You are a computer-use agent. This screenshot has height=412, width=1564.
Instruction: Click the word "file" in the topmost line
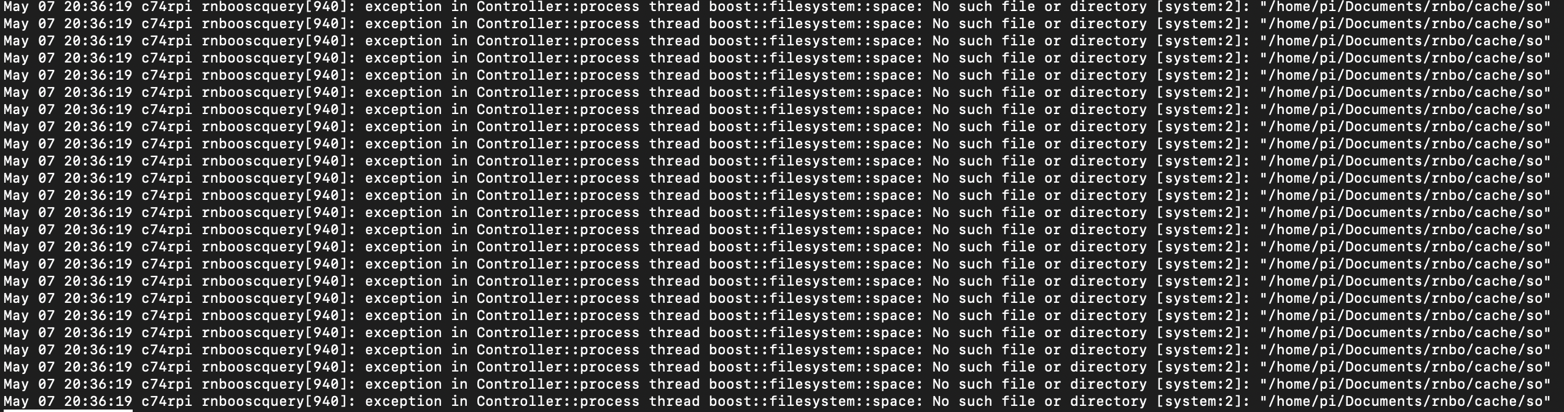1018,7
